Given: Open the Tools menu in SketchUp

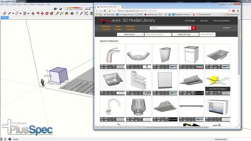Looking at the screenshot, I should tap(25, 4).
